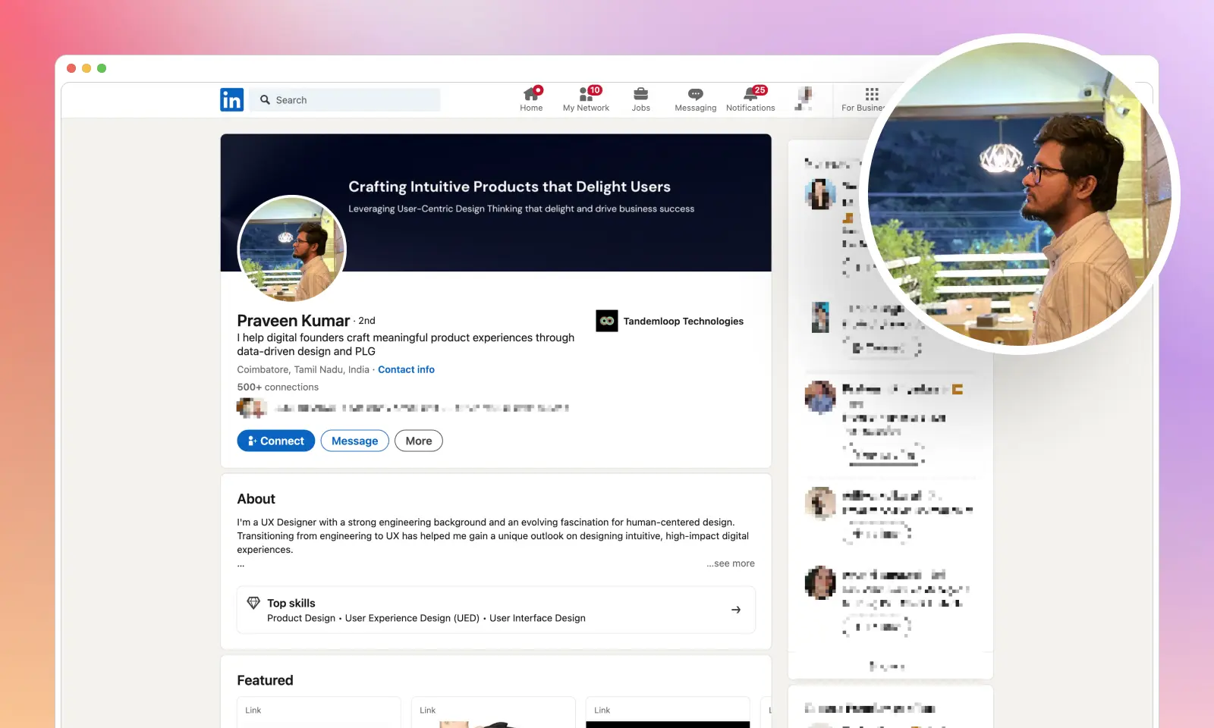Click the Top skills diamond icon

pos(253,603)
